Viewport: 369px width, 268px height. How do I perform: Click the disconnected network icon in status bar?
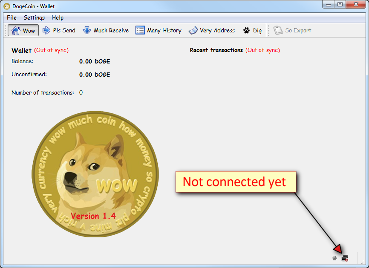(345, 258)
